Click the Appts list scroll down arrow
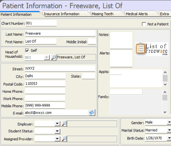The height and width of the screenshot is (146, 171). [x=165, y=84]
